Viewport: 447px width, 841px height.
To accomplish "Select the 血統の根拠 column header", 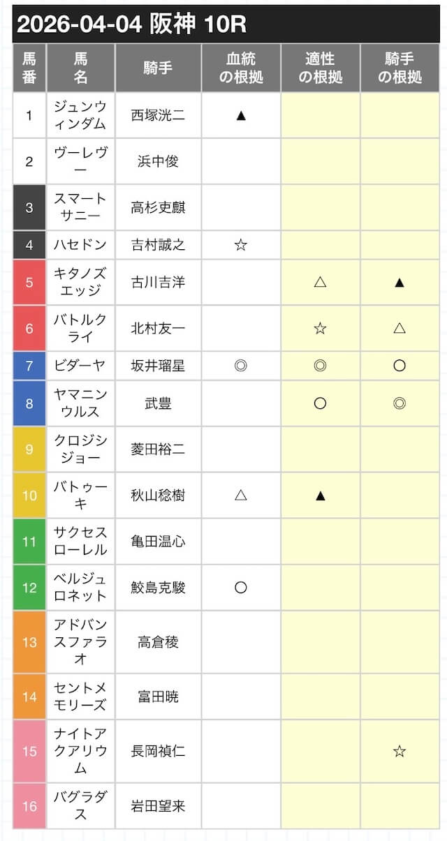I will tap(241, 68).
